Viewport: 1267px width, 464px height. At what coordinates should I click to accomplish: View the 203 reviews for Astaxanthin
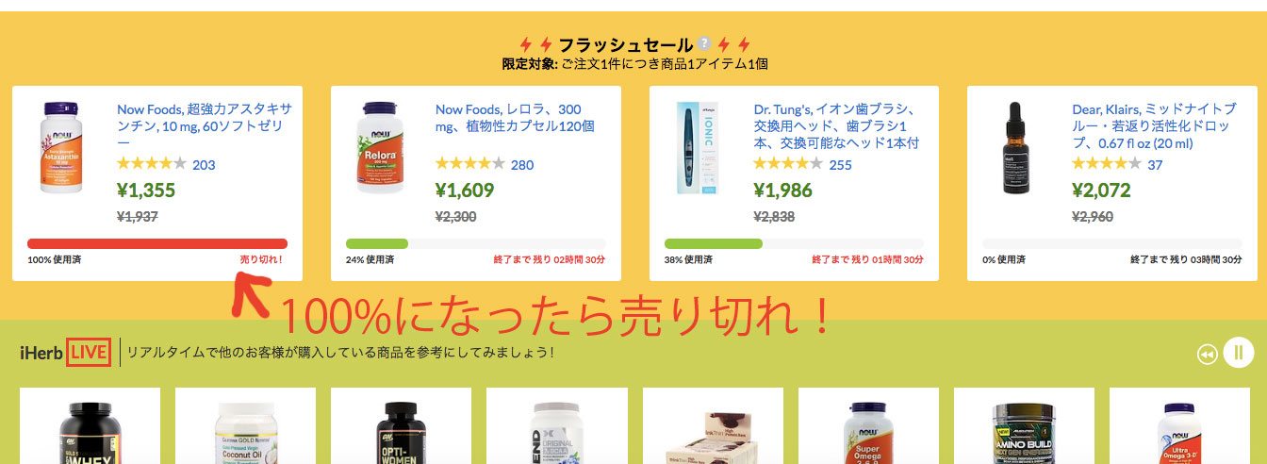[204, 165]
